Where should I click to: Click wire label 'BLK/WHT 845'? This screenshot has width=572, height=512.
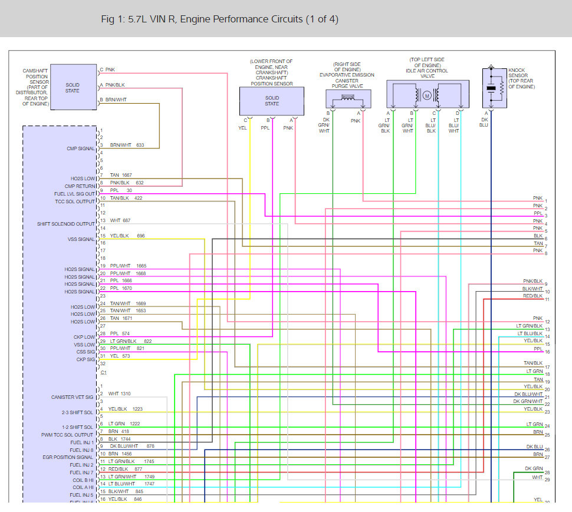coord(126,491)
